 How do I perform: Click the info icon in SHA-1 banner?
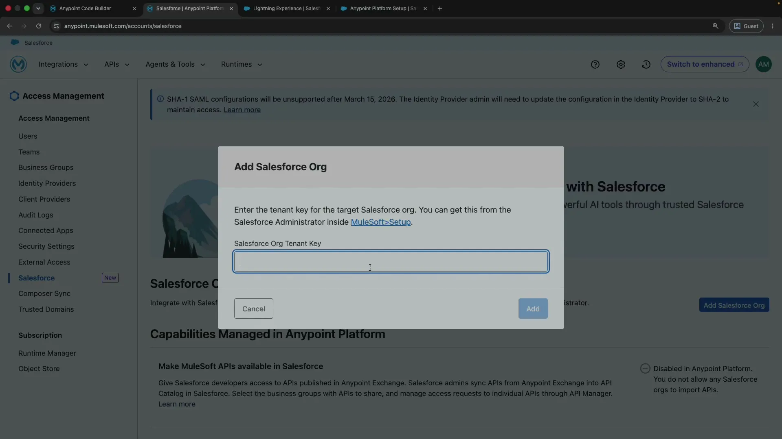160,99
